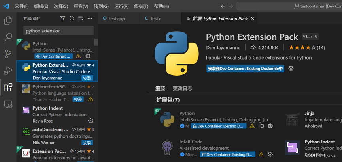Open the Search view in activity bar

click(8, 37)
